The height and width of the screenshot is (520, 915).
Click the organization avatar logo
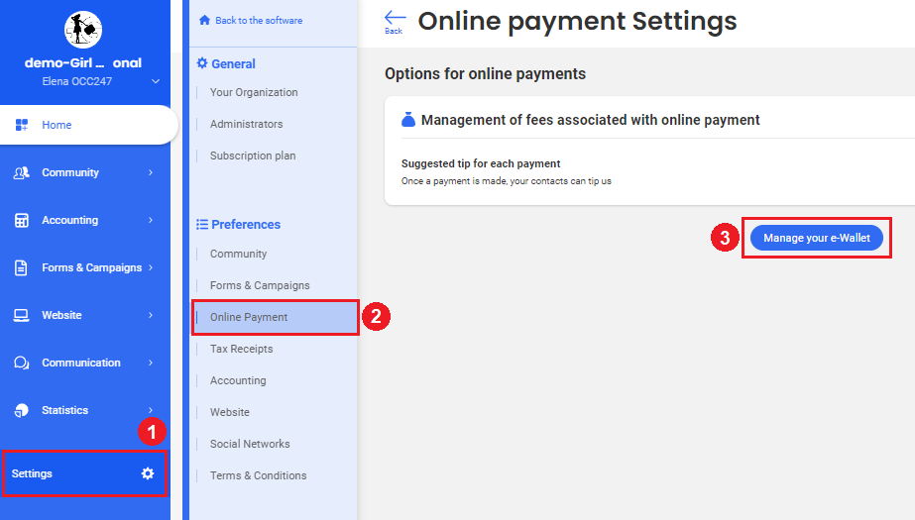[84, 31]
